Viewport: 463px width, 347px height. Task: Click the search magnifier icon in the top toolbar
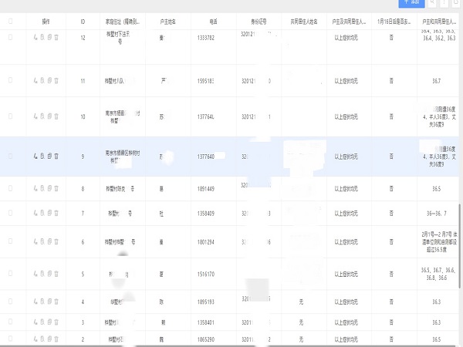(x=431, y=3)
